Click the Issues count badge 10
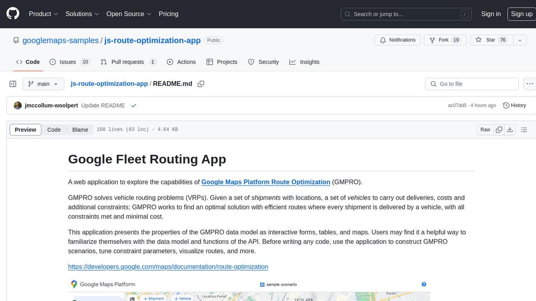Screen dimensions: 536x301 coord(85,62)
